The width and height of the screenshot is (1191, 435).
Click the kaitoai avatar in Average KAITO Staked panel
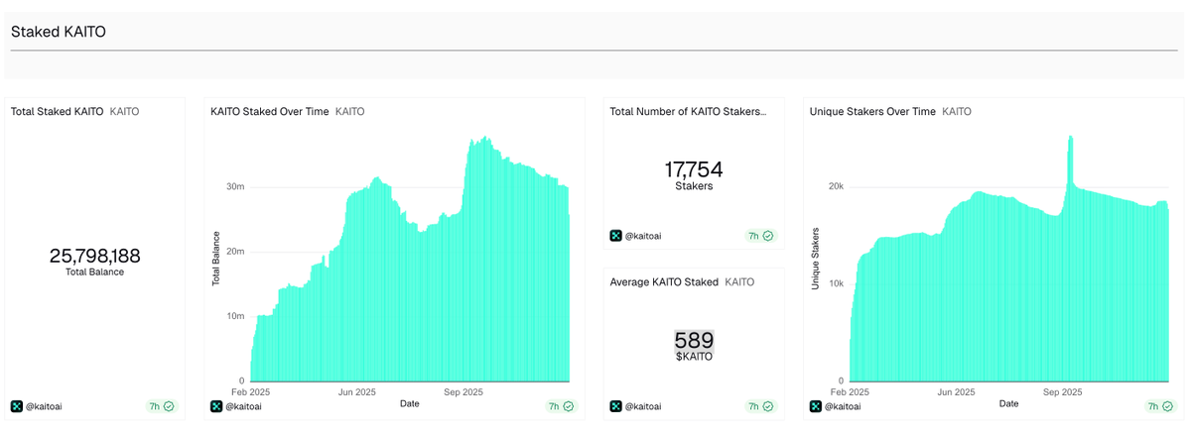pos(616,406)
